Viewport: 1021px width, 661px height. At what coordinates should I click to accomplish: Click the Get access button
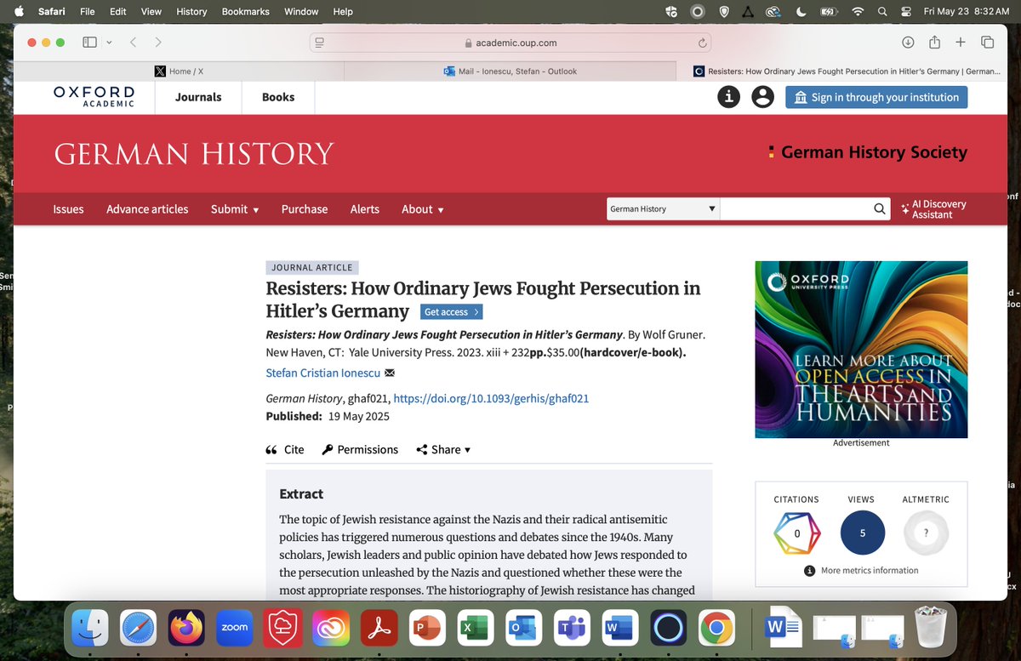(451, 311)
